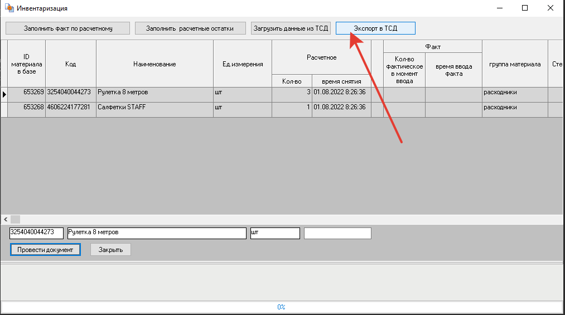
Task: Click the Закрыть button
Action: [x=110, y=250]
